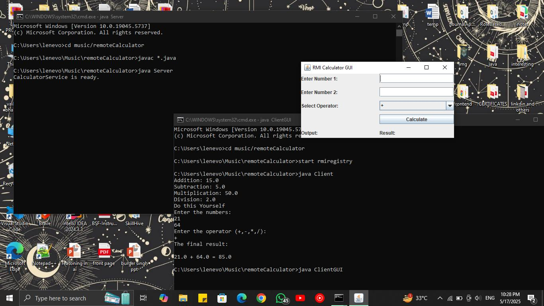The width and height of the screenshot is (544, 306).
Task: Launch YouTube from the taskbar
Action: (300, 298)
